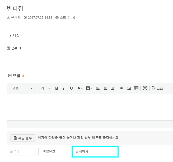
Task: Insert a hyperlink into the comment
Action: 121,89
